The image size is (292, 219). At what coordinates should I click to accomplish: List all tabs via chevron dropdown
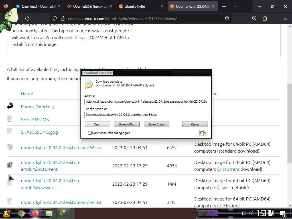point(235,6)
